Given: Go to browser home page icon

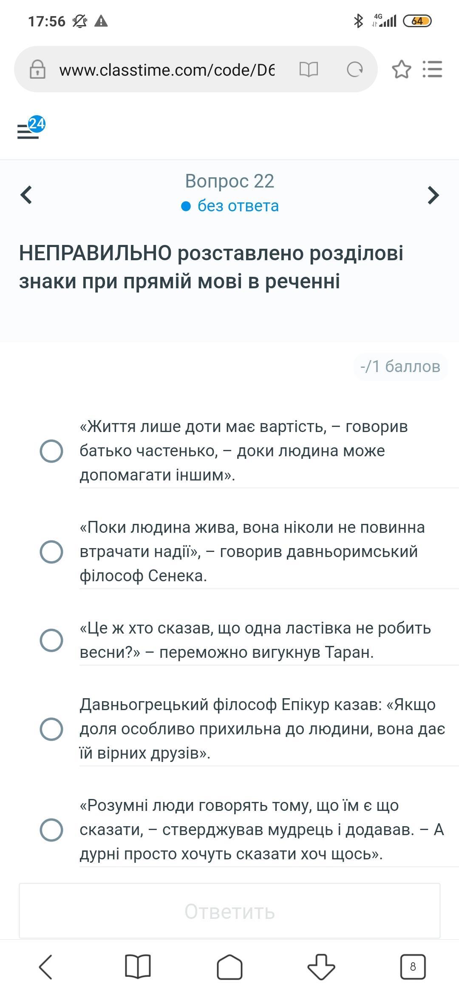Looking at the screenshot, I should tap(229, 967).
